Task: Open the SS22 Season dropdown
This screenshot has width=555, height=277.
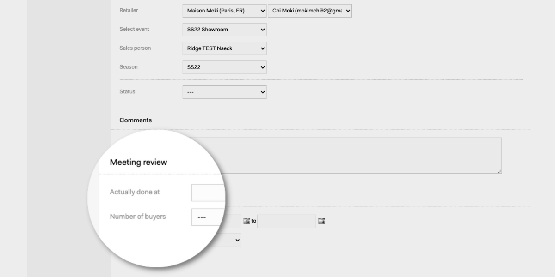Action: pos(224,67)
